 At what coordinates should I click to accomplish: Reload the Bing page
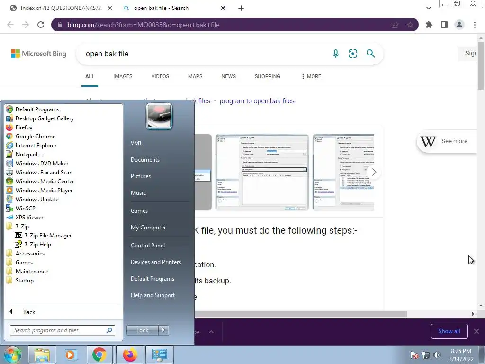(41, 25)
